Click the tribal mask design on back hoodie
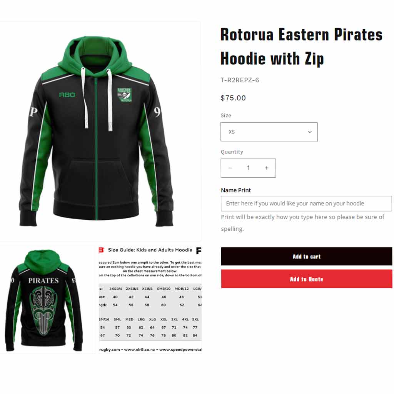394x394 pixels. (x=43, y=311)
